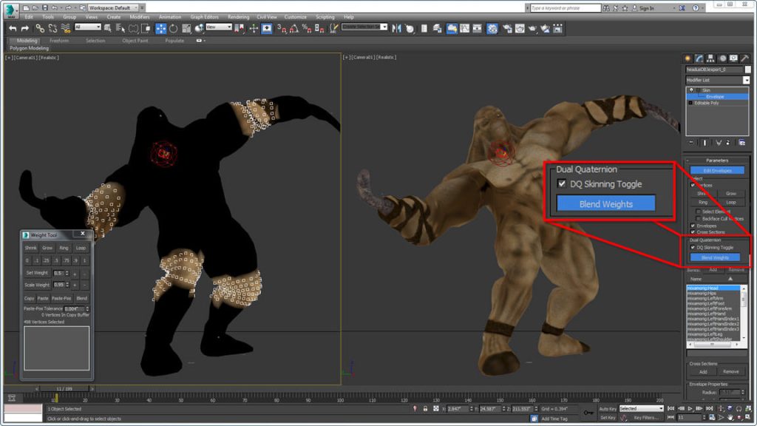Viewport: 757px width, 426px height.
Task: Enable the Backface Cull Vertices checkbox
Action: tap(698, 218)
